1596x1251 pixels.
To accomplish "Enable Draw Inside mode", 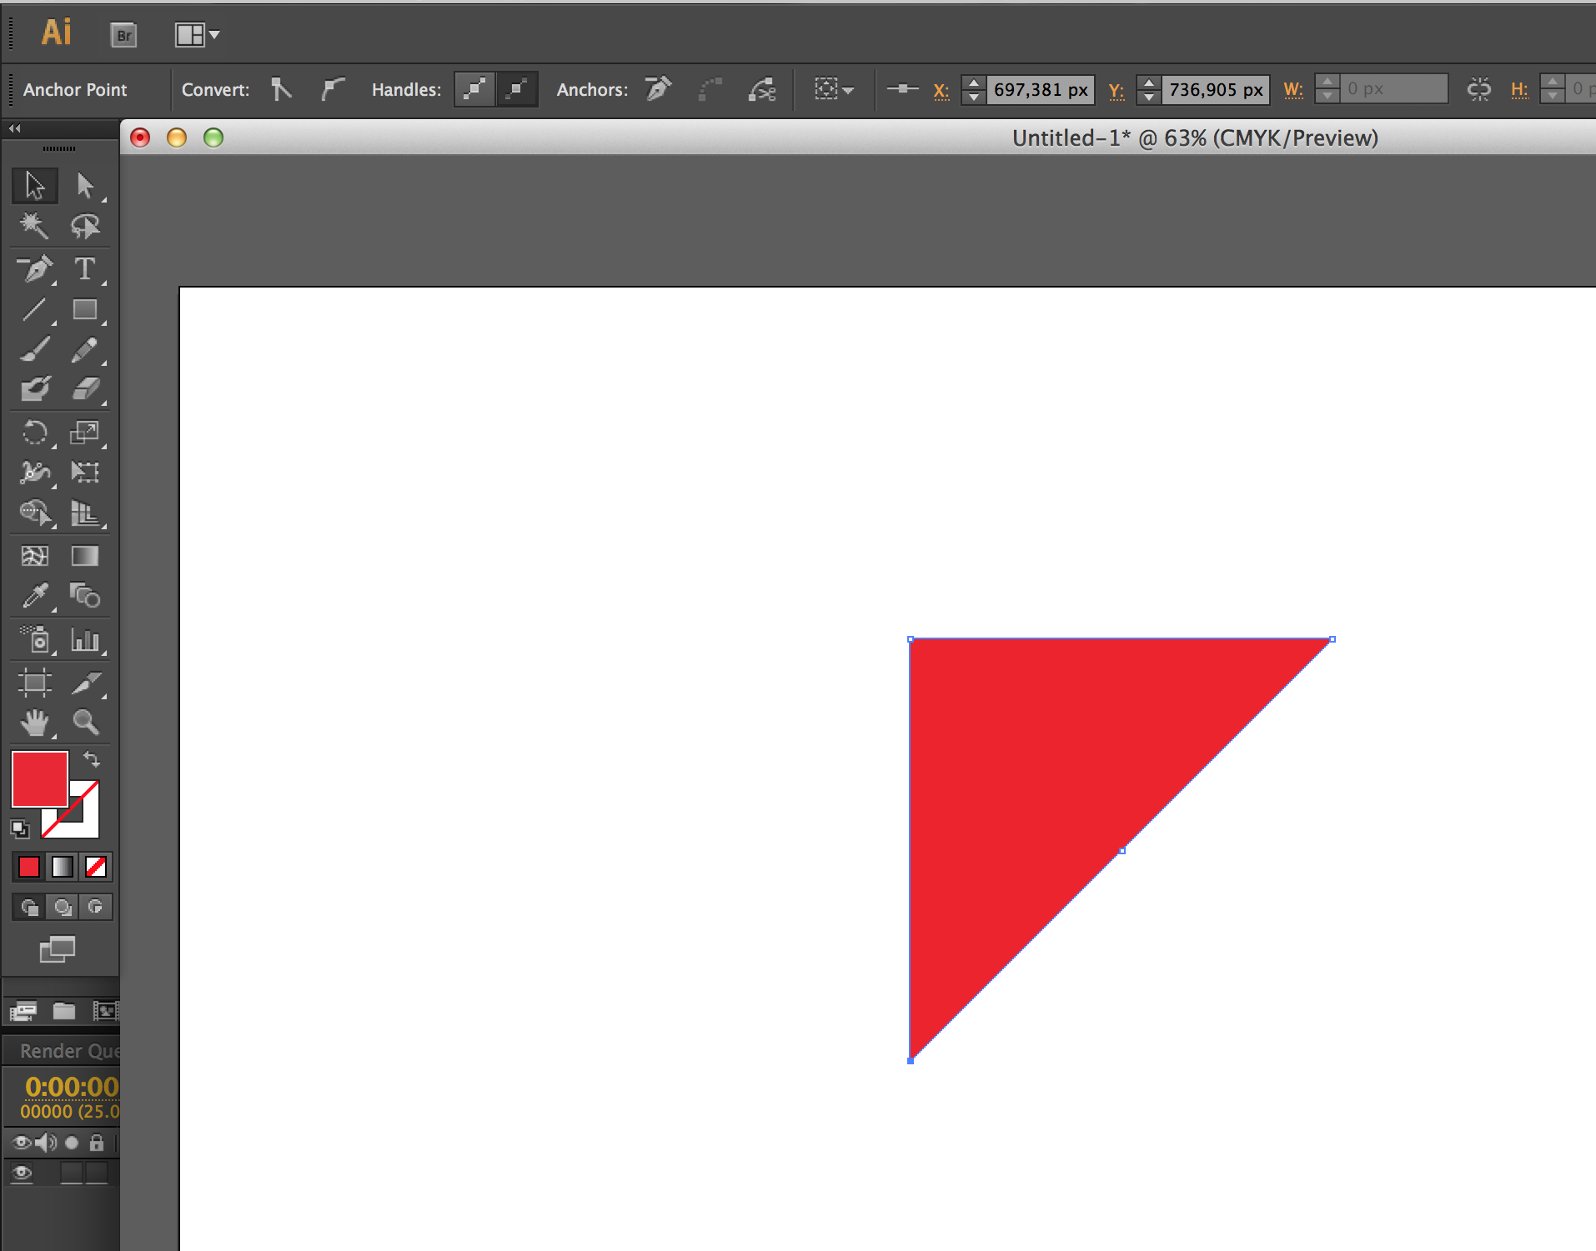I will point(96,907).
